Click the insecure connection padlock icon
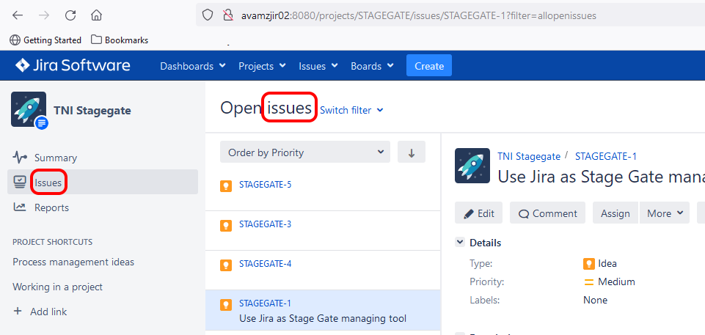The width and height of the screenshot is (705, 335). [227, 15]
